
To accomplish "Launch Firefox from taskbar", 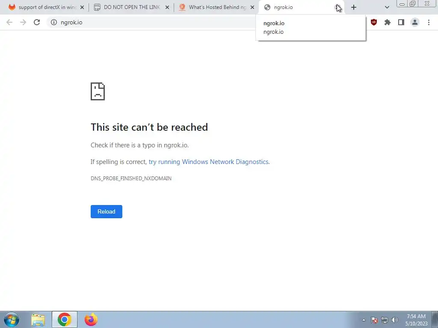I will click(91, 319).
